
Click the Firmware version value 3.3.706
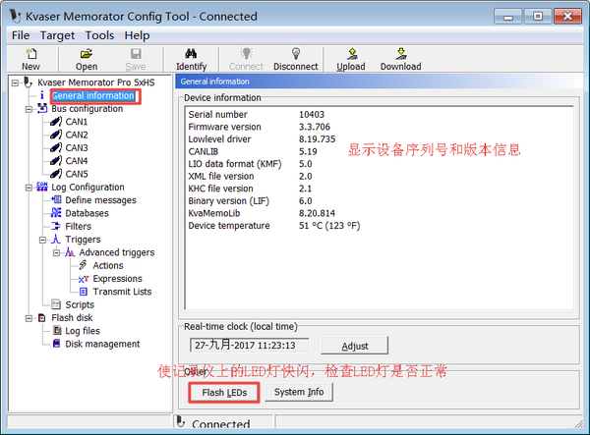pos(315,127)
